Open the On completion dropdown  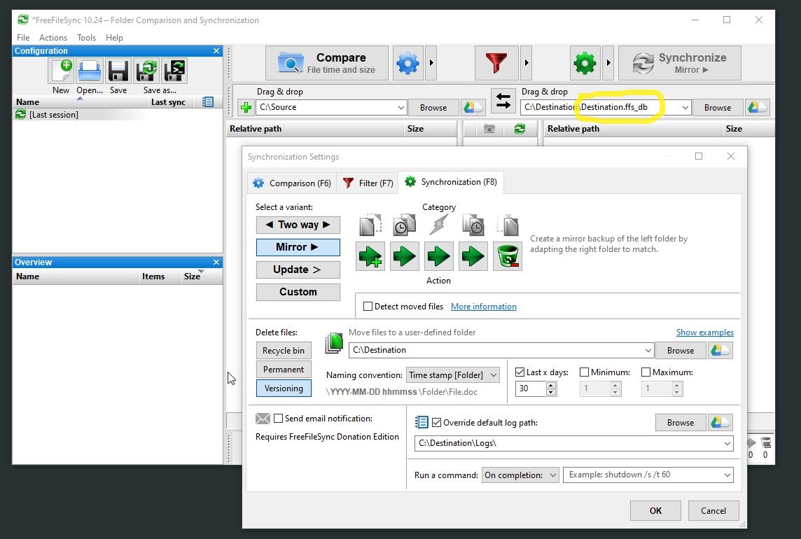(520, 475)
